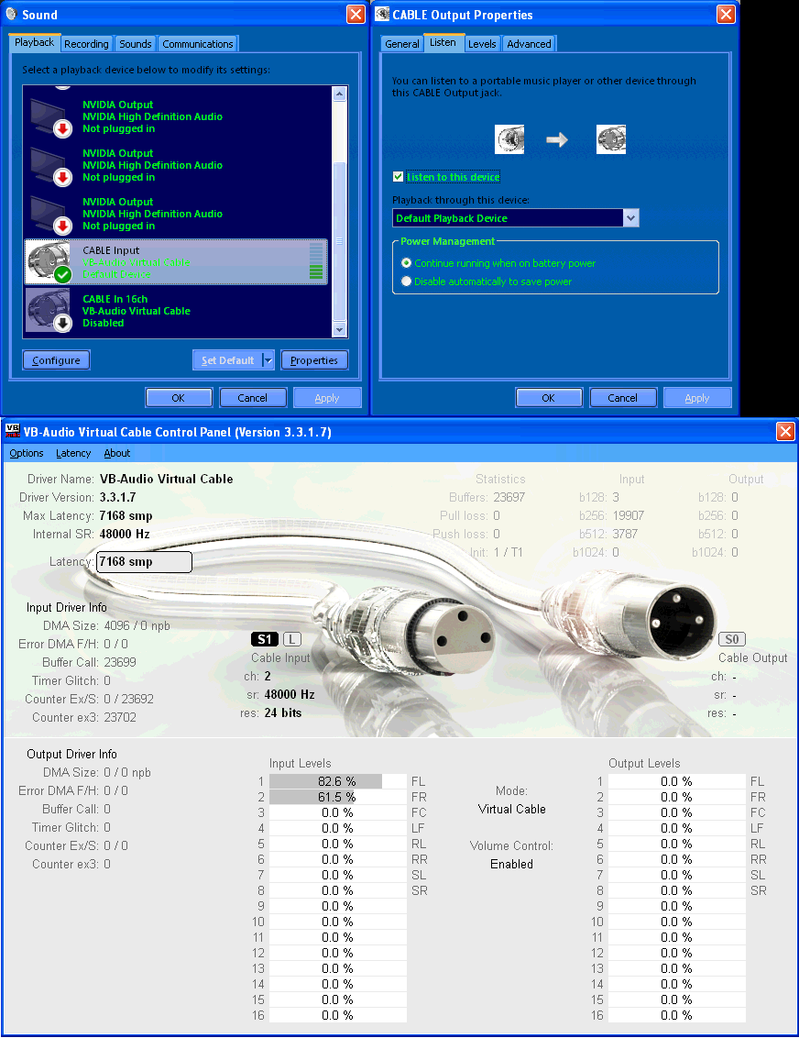This screenshot has height=1038, width=799.
Task: Click the Volume Control Enabled label
Action: tap(512, 864)
